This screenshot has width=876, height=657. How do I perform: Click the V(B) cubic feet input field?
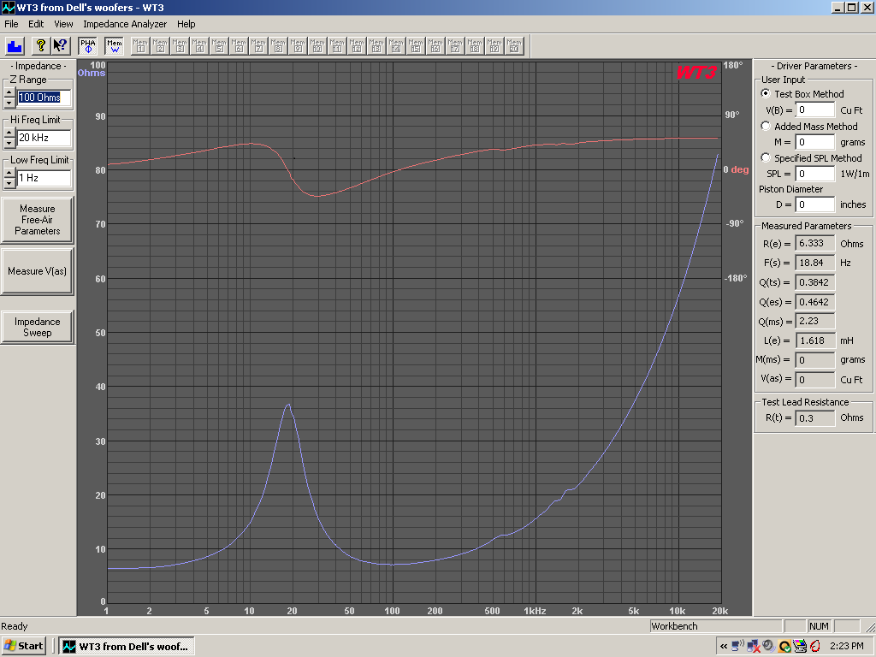tap(815, 110)
